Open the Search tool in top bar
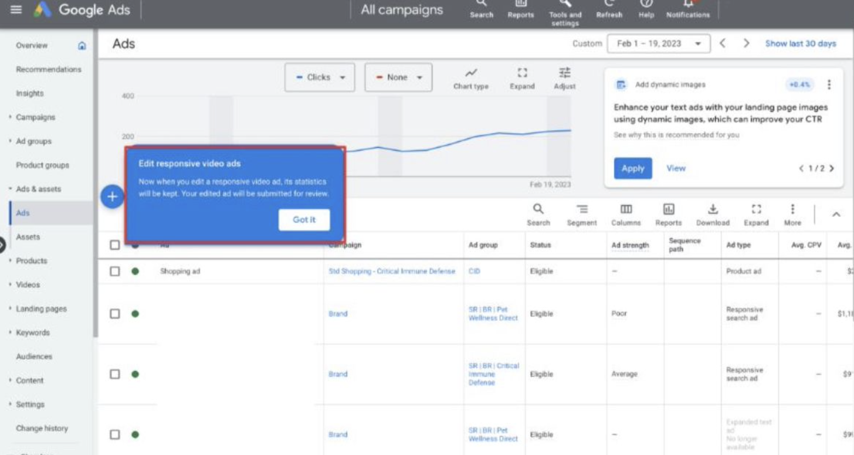Viewport: 854px width, 455px height. point(482,9)
